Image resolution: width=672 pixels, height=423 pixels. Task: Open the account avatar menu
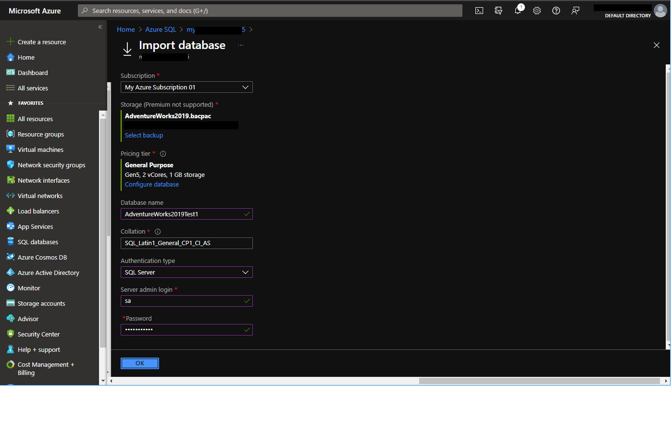[x=660, y=11]
